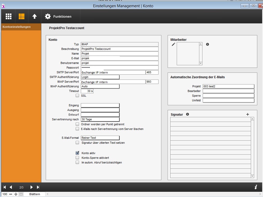Open the E-Mail-Format Reiner Text dropdown
Image resolution: width=263 pixels, height=197 pixels.
[100, 138]
